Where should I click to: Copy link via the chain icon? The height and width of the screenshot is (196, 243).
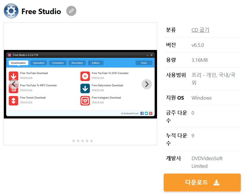[71, 11]
